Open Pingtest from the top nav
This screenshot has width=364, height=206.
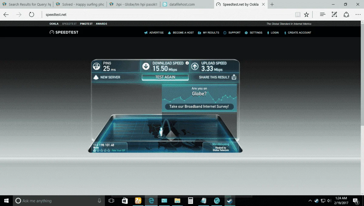(x=86, y=24)
